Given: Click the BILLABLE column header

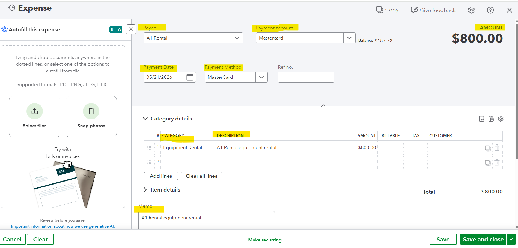Looking at the screenshot, I should (x=391, y=136).
